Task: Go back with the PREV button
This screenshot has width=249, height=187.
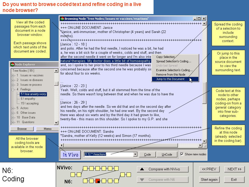Action: pyautogui.click(x=209, y=169)
